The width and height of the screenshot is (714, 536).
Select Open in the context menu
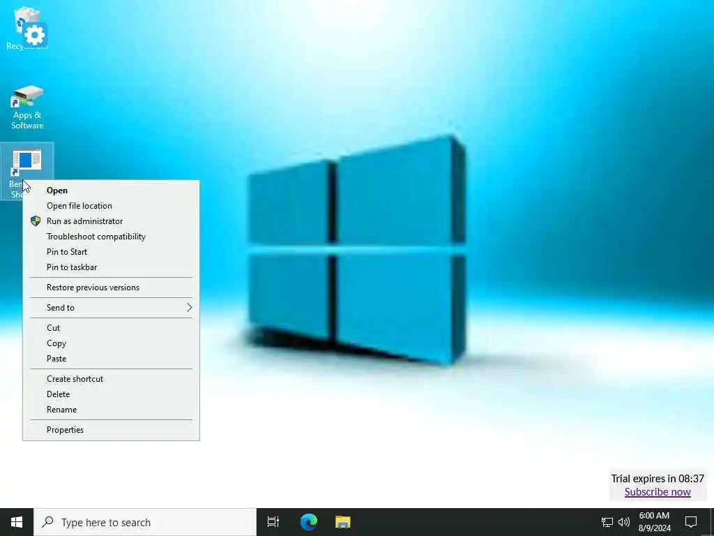[111, 191]
